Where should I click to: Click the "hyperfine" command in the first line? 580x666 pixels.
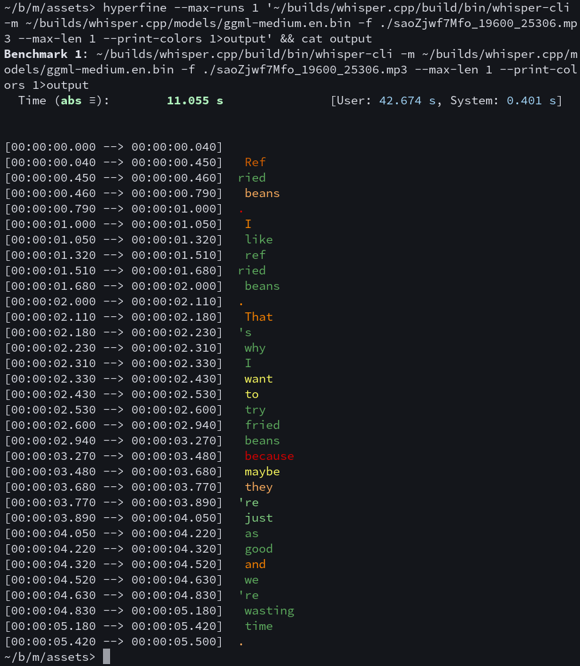click(135, 8)
